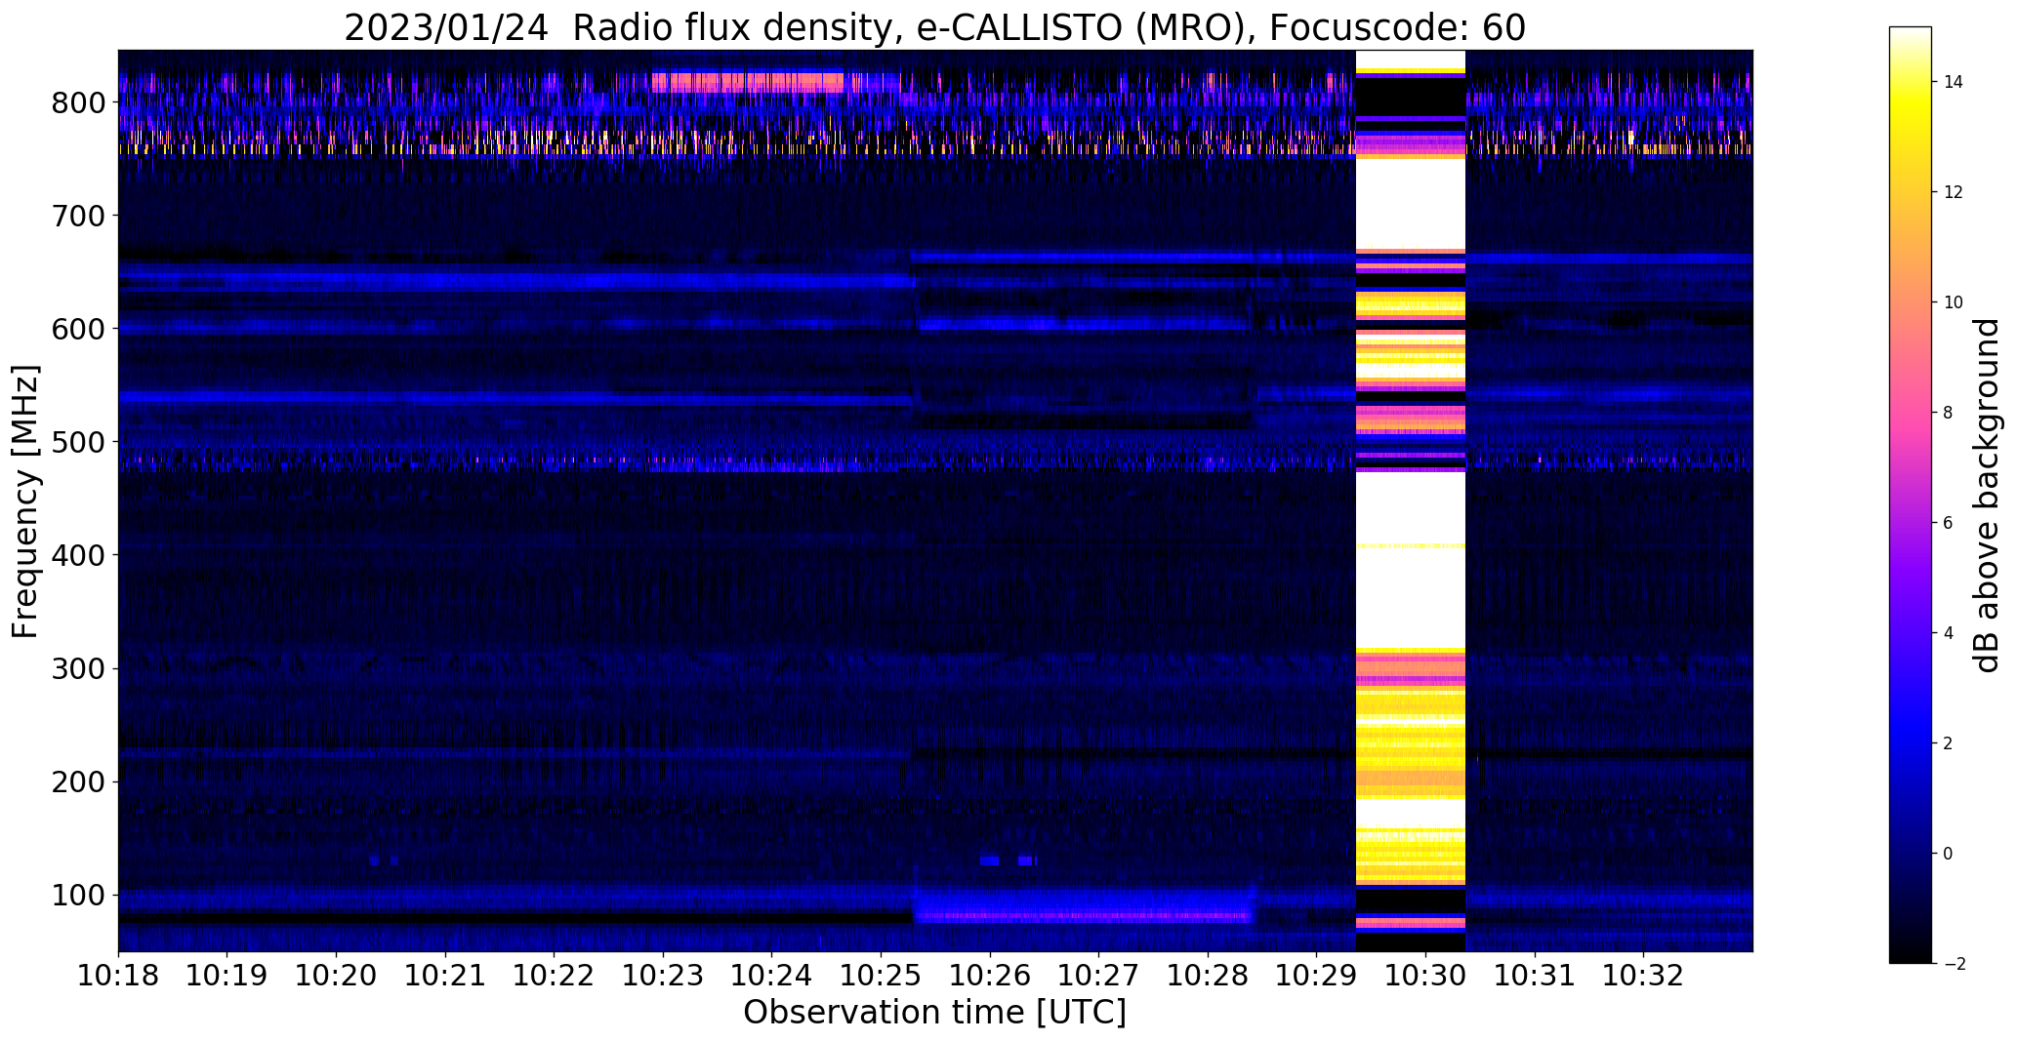Click the 400 frequency tick label

[79, 555]
